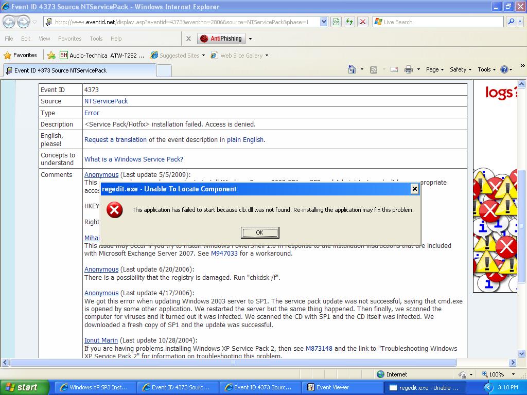Click the Home icon in command bar

pos(352,69)
